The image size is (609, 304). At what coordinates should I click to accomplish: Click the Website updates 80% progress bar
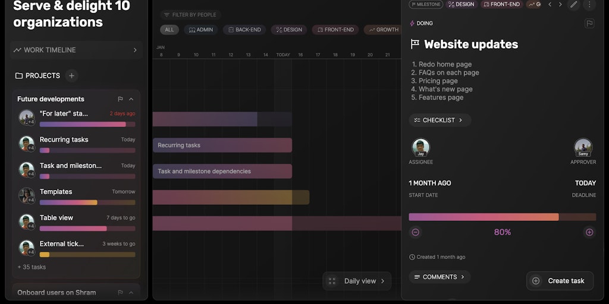[502, 217]
